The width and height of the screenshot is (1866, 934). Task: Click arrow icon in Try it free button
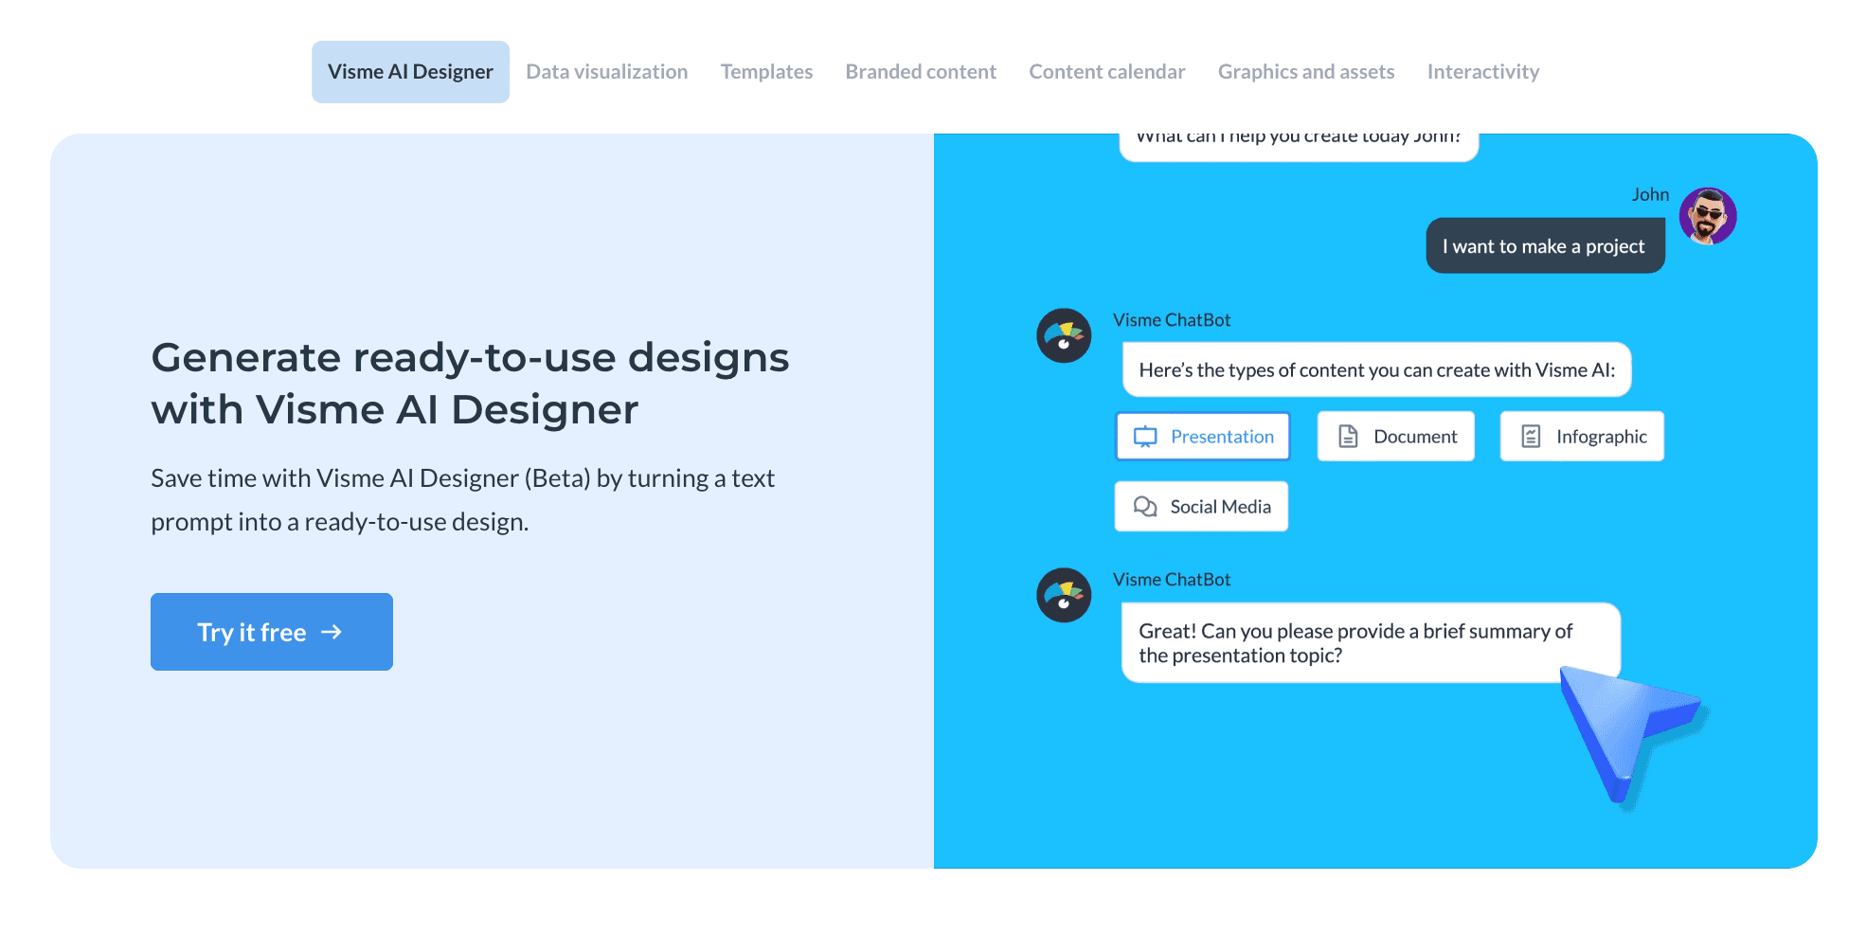tap(332, 632)
